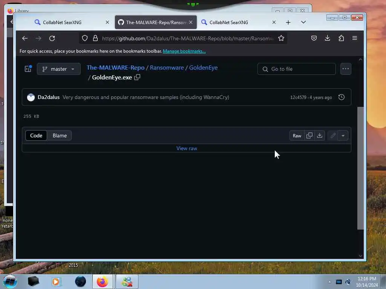Viewport: 386px width, 289px height.
Task: Click the Manage bookmarks link
Action: pos(184,51)
